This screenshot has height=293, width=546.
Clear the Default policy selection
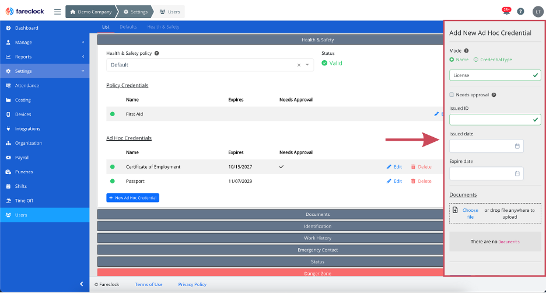299,65
